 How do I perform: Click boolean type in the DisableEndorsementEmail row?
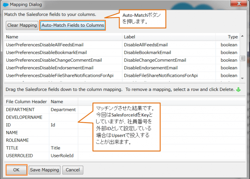pyautogui.click(x=229, y=68)
